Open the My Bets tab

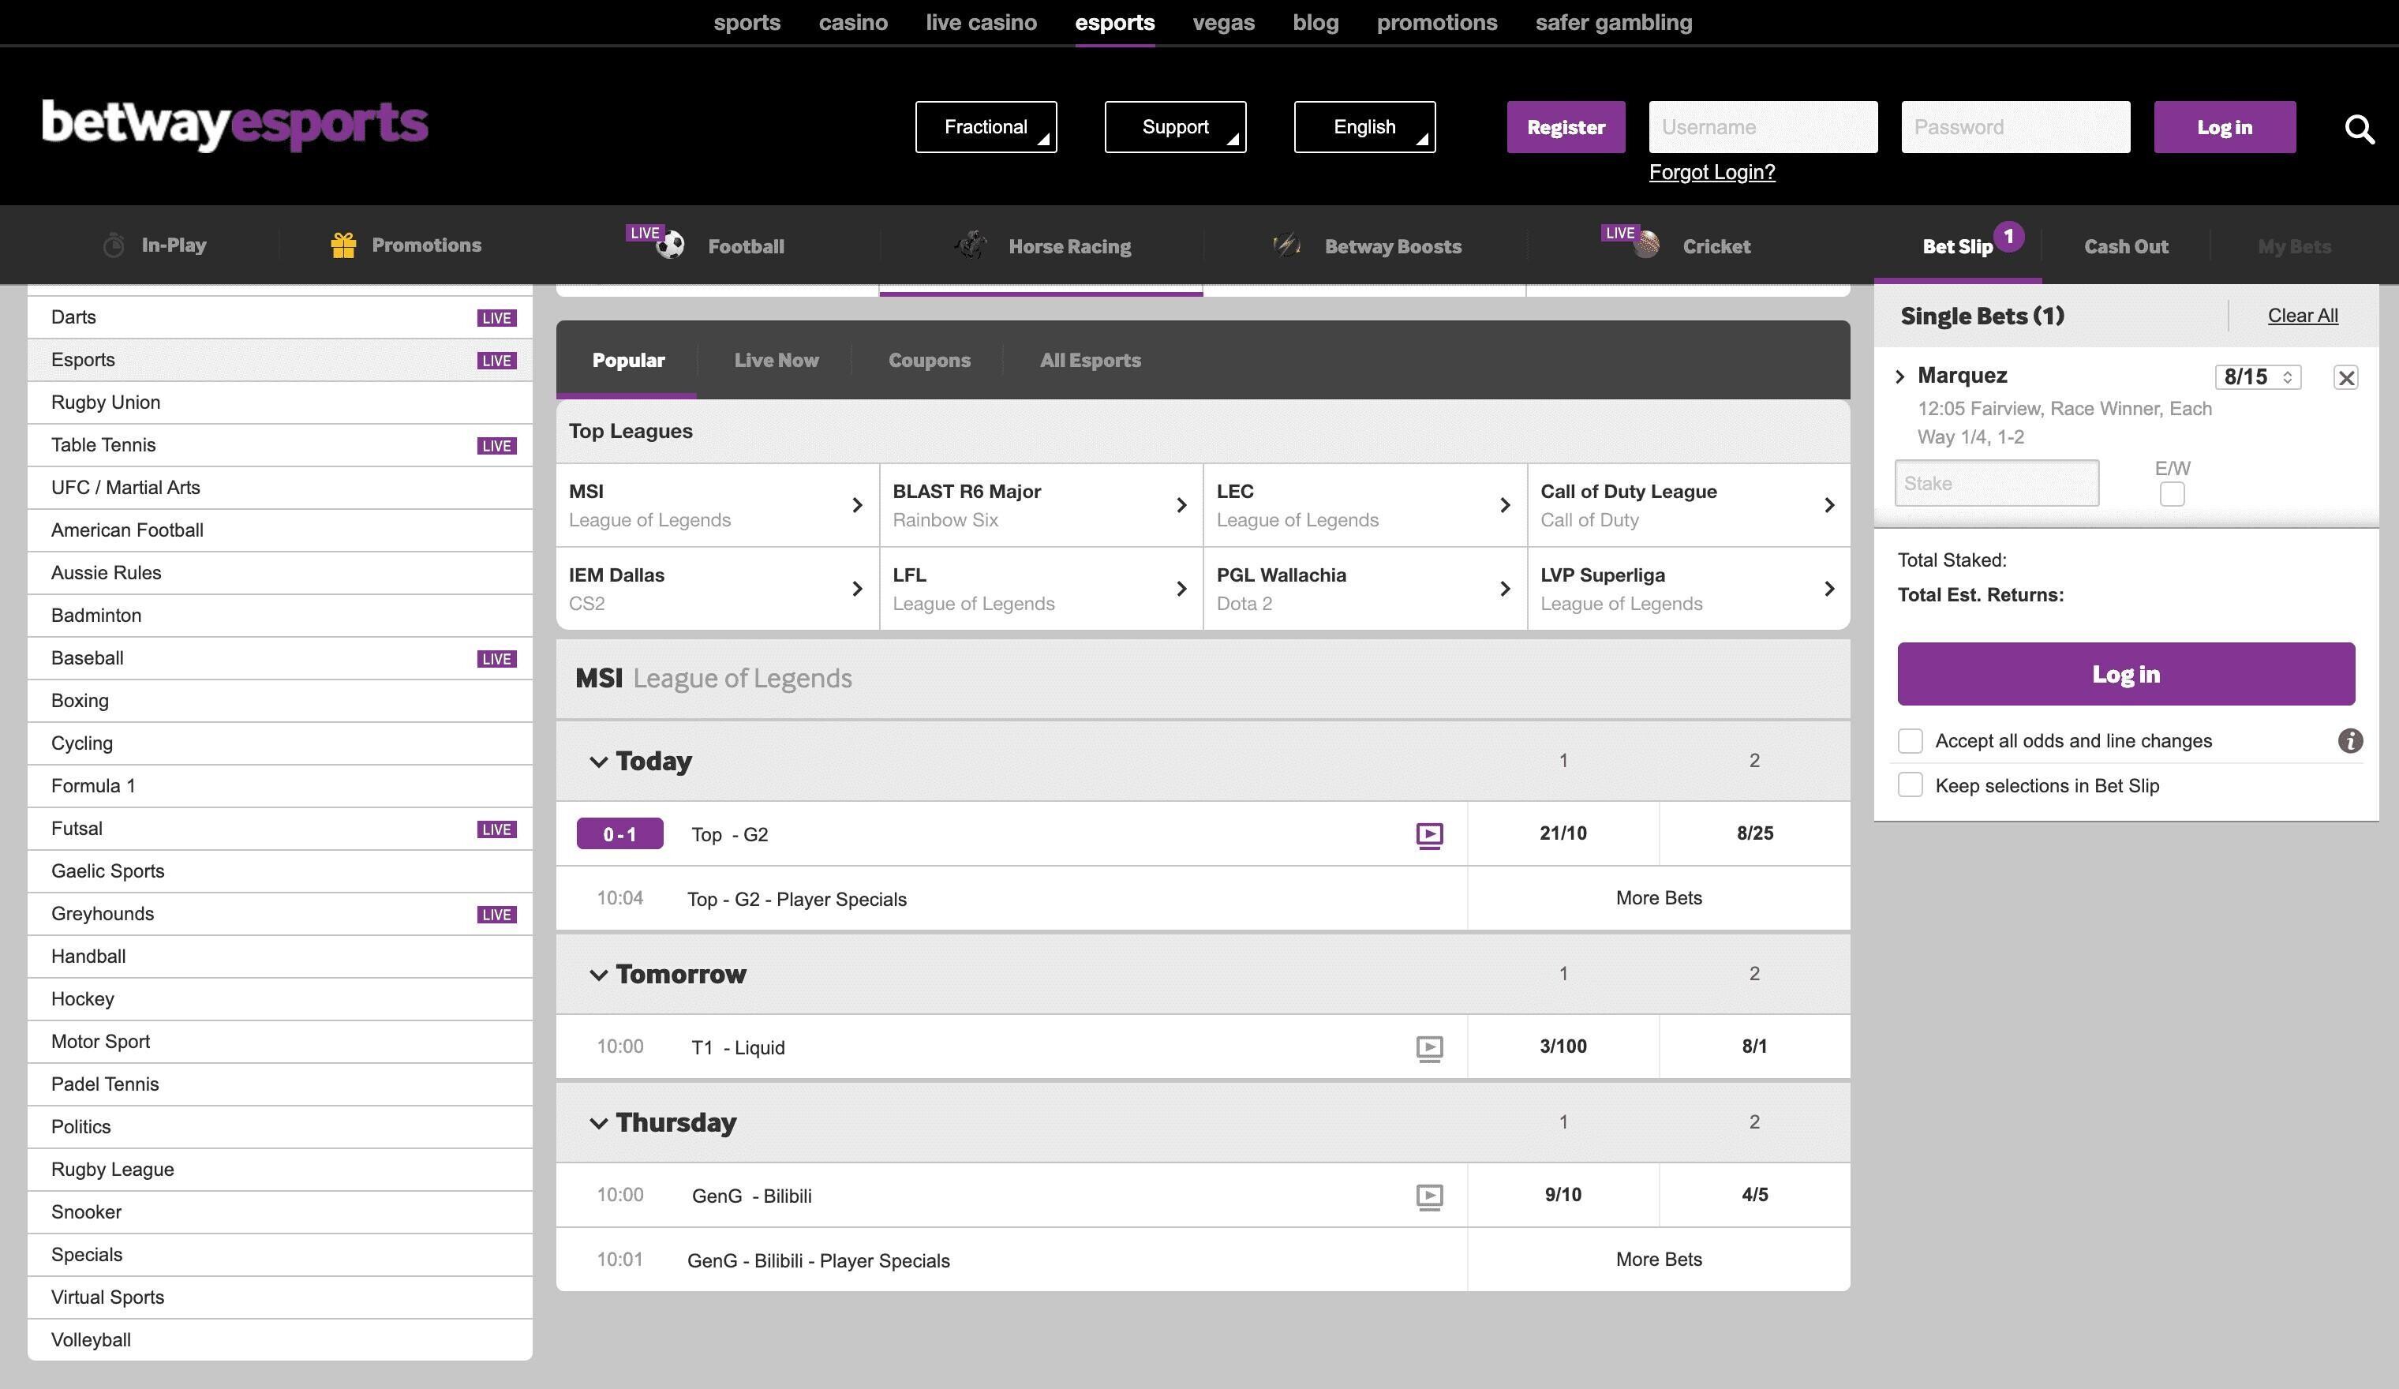click(x=2294, y=246)
